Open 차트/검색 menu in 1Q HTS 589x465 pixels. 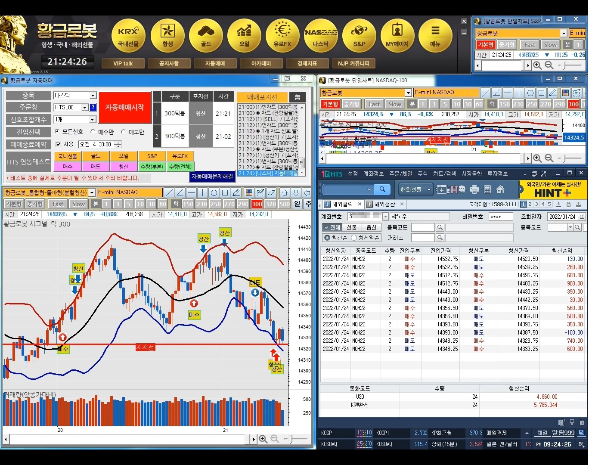[x=444, y=174]
